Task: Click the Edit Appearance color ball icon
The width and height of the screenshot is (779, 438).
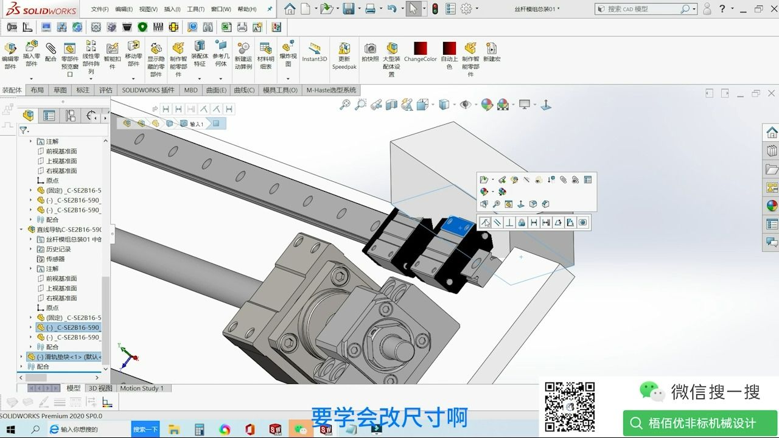Action: tap(487, 105)
